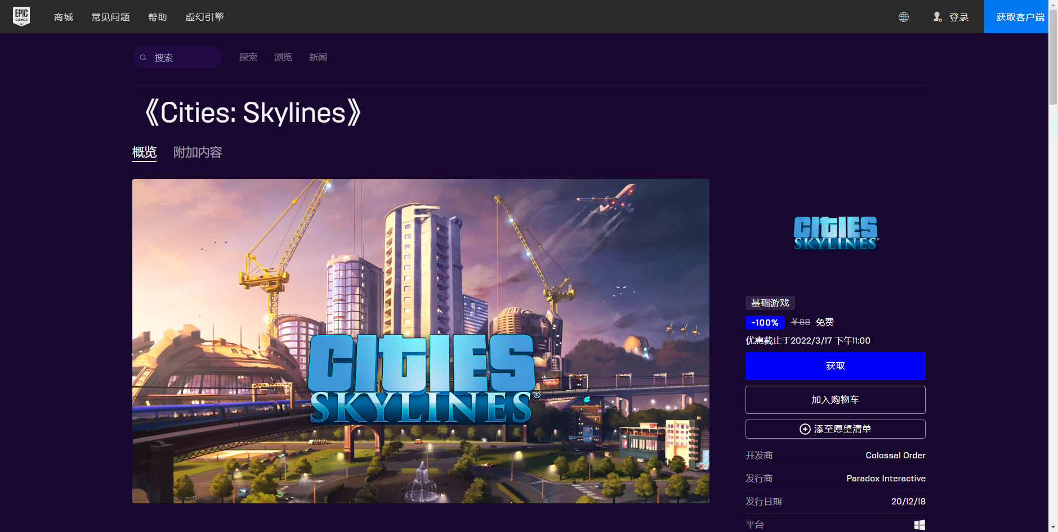Open the 虚幻引擎 menu item

pyautogui.click(x=204, y=17)
